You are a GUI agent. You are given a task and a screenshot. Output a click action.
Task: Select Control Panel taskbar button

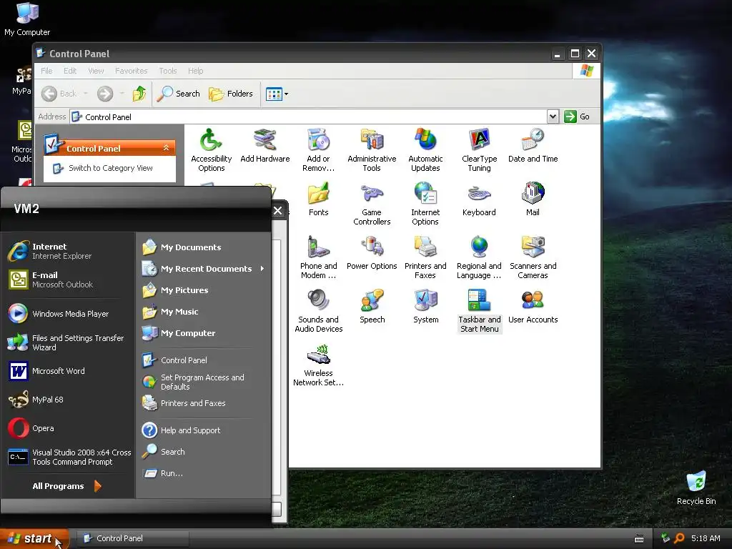[x=133, y=538]
